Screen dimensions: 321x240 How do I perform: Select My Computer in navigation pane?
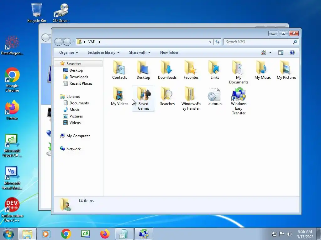(x=78, y=136)
